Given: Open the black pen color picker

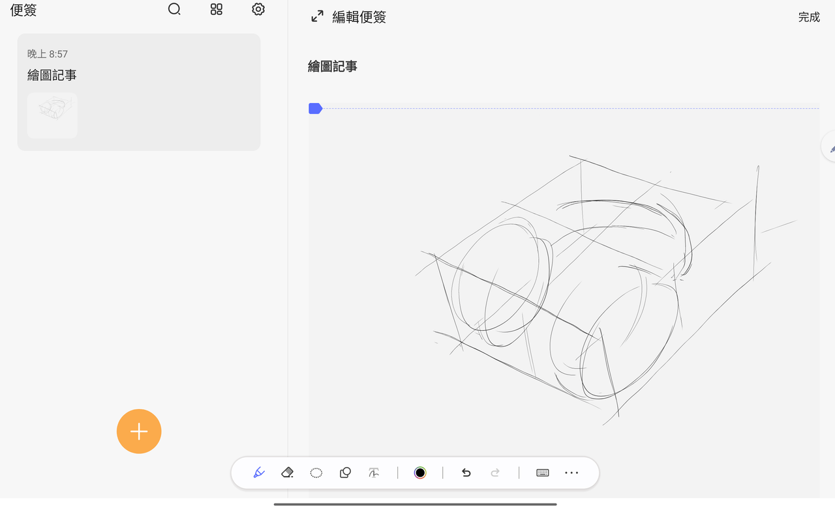Looking at the screenshot, I should pyautogui.click(x=420, y=473).
